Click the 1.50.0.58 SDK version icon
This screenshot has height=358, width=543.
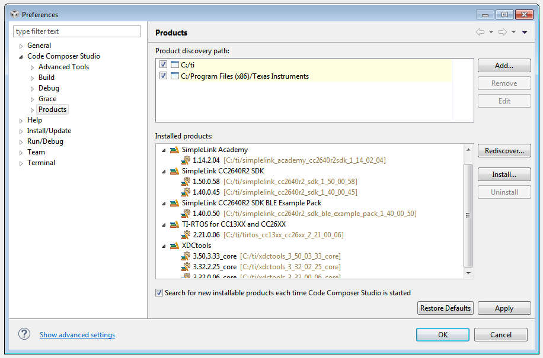186,182
